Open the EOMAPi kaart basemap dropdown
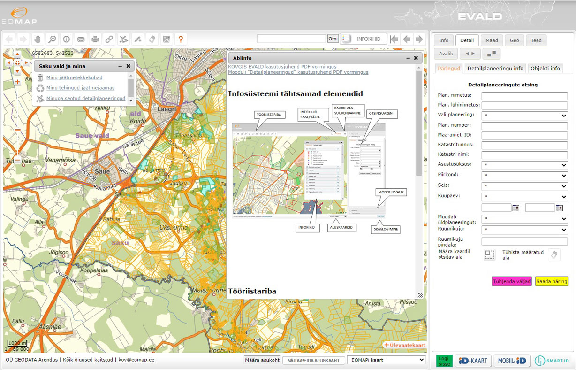The height and width of the screenshot is (370, 576). click(386, 360)
